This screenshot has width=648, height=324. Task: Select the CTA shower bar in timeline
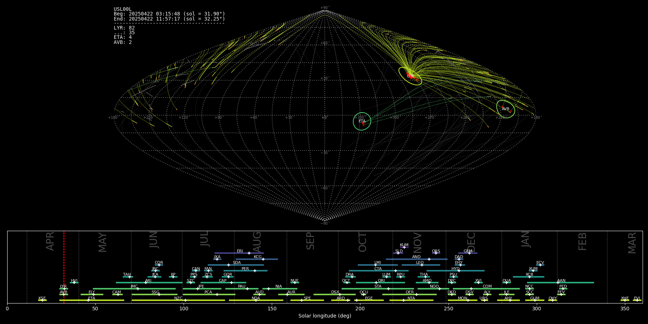pos(379,271)
